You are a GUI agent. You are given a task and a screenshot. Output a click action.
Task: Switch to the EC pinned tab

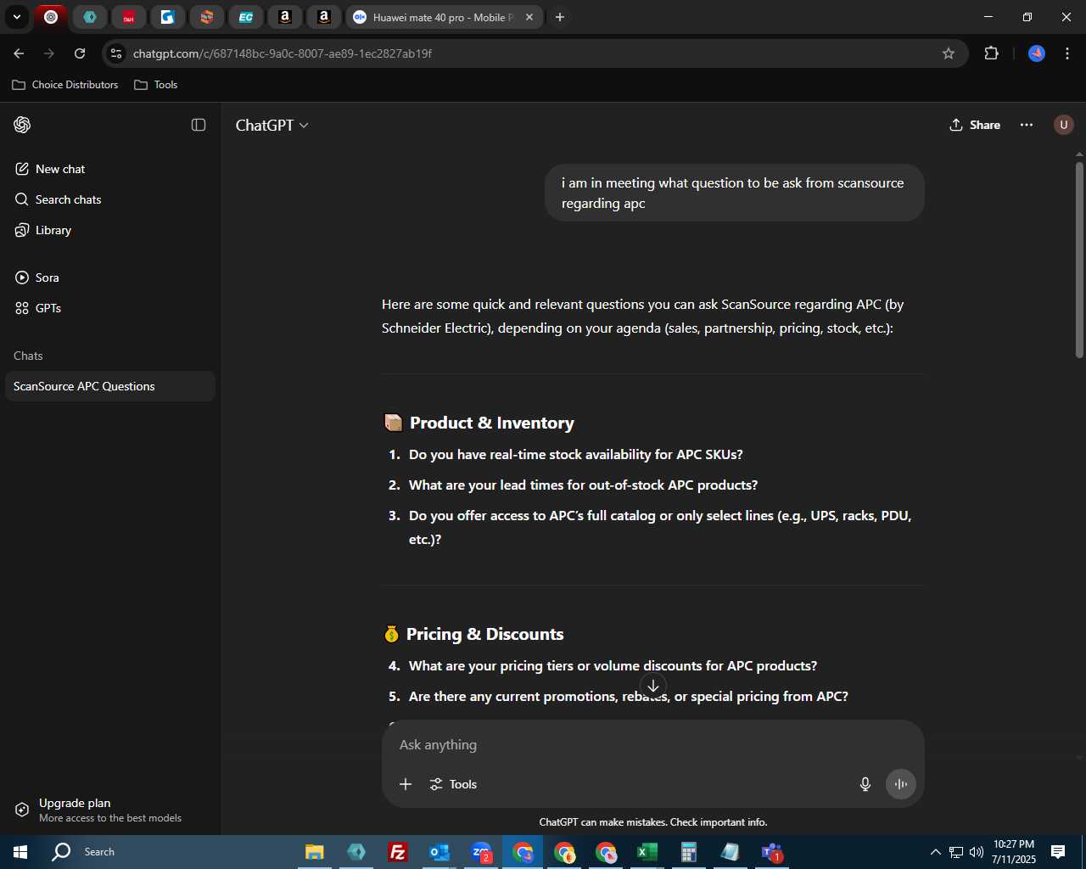pyautogui.click(x=246, y=17)
